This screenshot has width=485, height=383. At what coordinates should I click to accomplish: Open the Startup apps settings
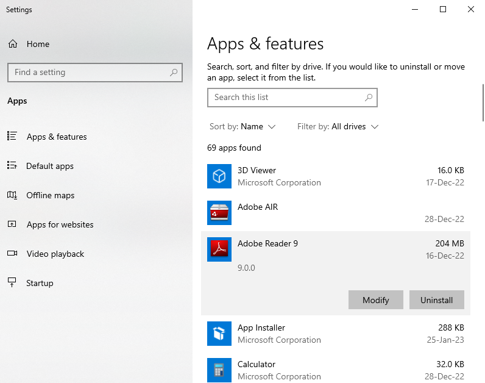pyautogui.click(x=96, y=283)
